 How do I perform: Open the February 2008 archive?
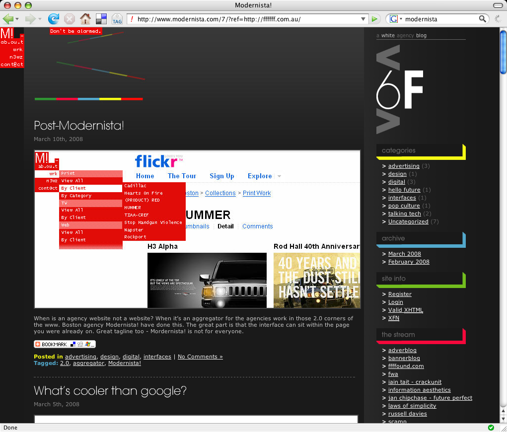coord(409,262)
